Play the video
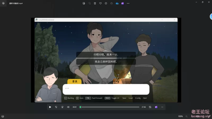The image size is (212, 119). [x=50, y=107]
